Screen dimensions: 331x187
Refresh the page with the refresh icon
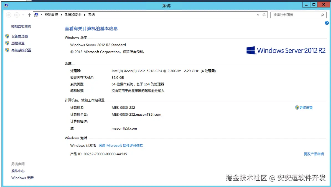264,15
